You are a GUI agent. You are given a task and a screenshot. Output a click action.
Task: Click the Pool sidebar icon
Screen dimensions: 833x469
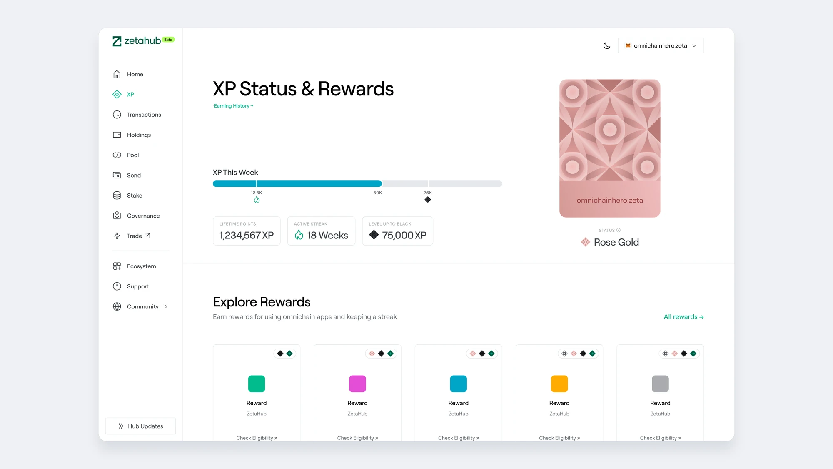click(x=117, y=155)
